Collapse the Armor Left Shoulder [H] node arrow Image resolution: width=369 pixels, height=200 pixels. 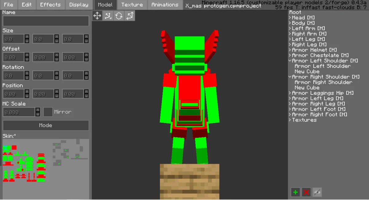click(290, 61)
